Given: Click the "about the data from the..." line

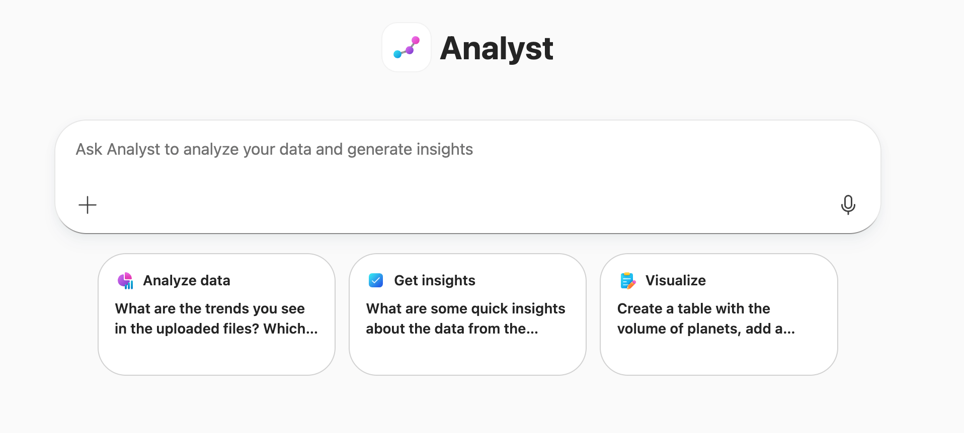Looking at the screenshot, I should (x=452, y=329).
